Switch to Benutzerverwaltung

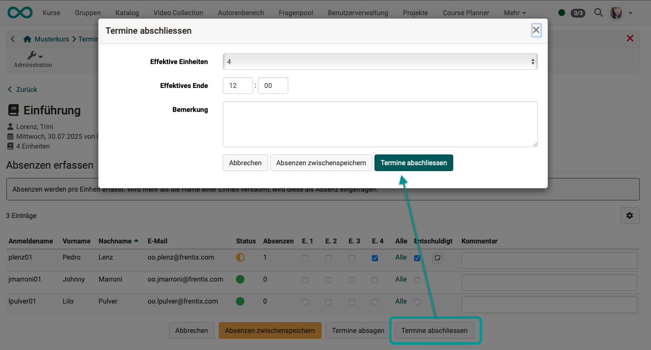pyautogui.click(x=358, y=13)
